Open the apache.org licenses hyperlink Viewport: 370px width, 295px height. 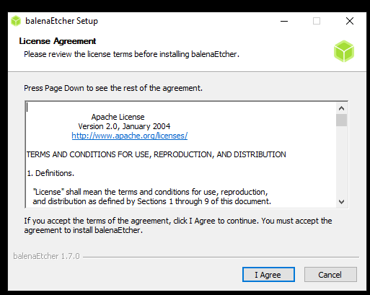(x=130, y=136)
